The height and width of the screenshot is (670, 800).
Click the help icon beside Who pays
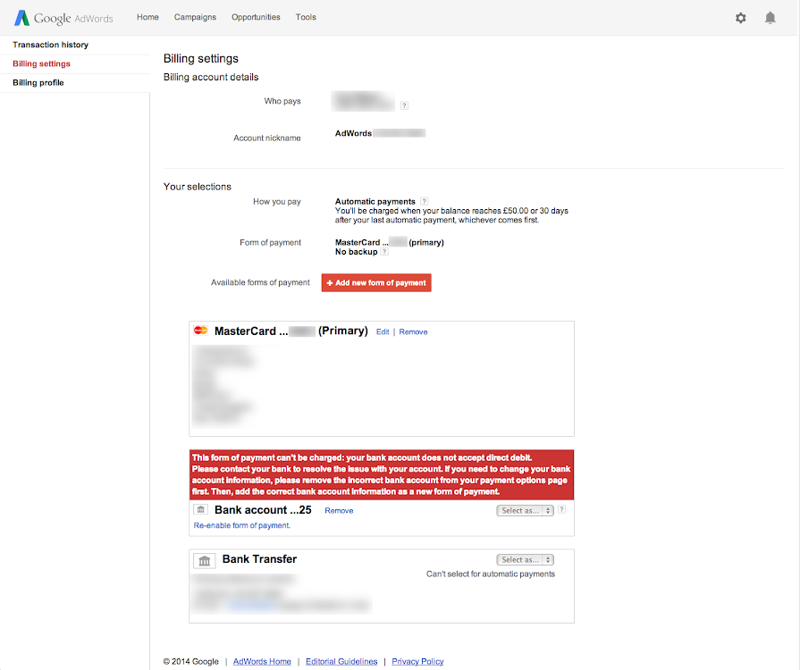[404, 105]
